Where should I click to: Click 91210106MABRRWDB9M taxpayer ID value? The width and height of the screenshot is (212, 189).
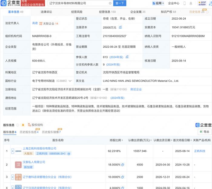188,36
